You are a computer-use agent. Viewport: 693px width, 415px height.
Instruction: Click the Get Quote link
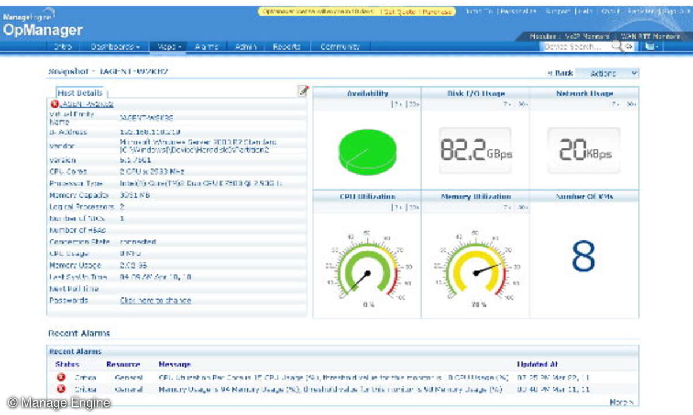[401, 12]
